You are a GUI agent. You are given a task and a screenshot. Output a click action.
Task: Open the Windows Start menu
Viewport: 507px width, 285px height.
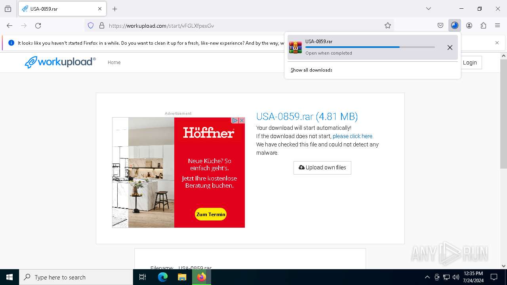coord(10,277)
